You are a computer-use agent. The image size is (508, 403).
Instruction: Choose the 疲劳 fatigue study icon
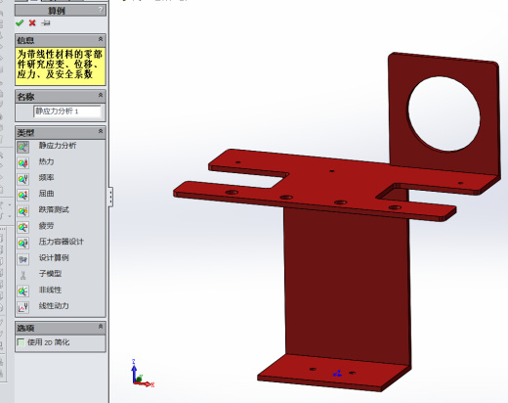pos(23,227)
